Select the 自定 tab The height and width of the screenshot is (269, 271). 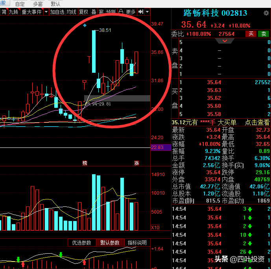pyautogui.click(x=20, y=4)
